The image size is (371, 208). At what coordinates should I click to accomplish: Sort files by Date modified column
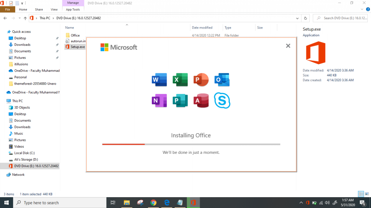202,27
